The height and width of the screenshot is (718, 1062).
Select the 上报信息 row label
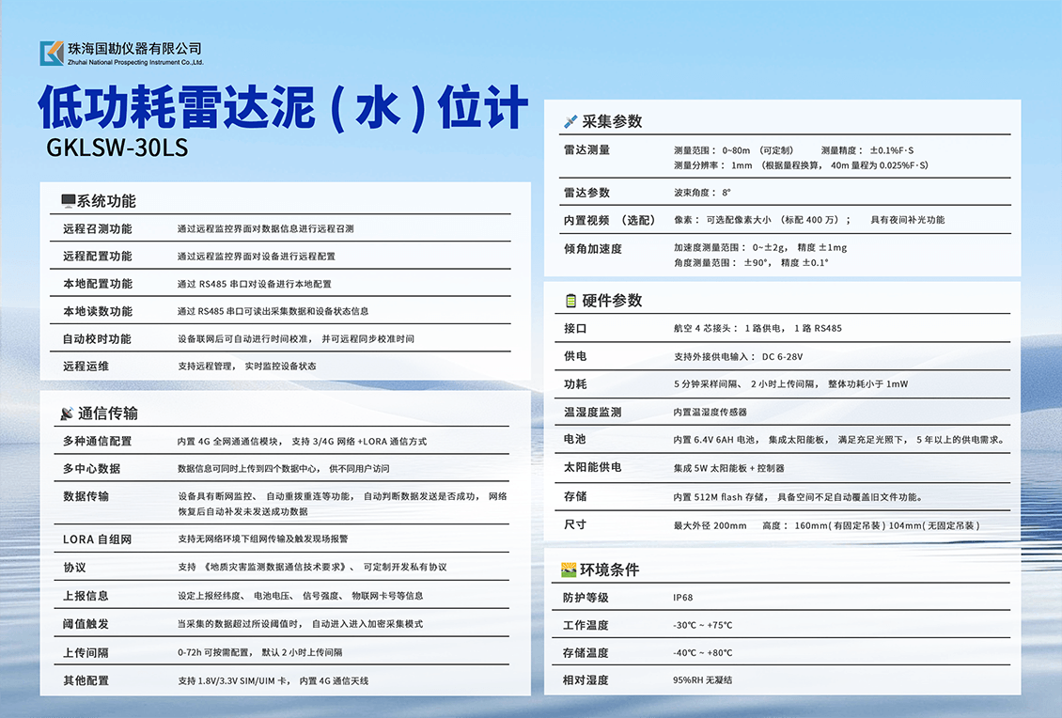(x=86, y=596)
